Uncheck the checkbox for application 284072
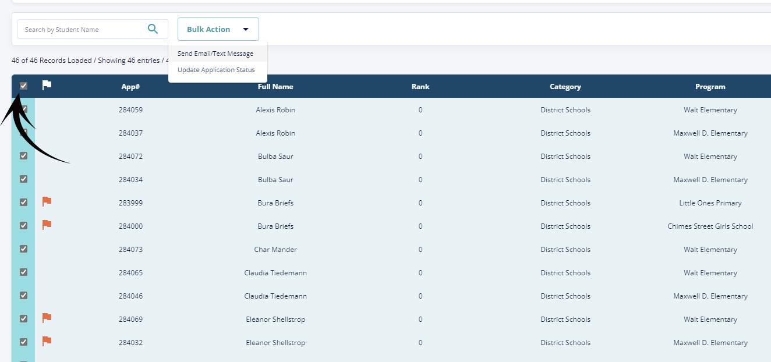The image size is (771, 362). [23, 156]
